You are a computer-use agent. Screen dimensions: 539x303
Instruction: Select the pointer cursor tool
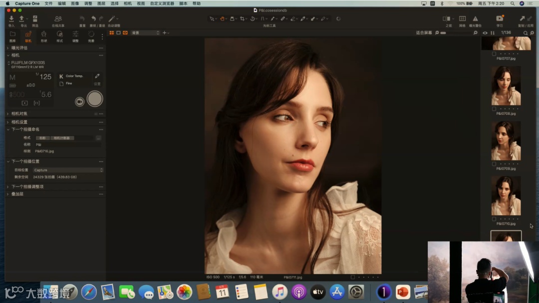coord(212,18)
